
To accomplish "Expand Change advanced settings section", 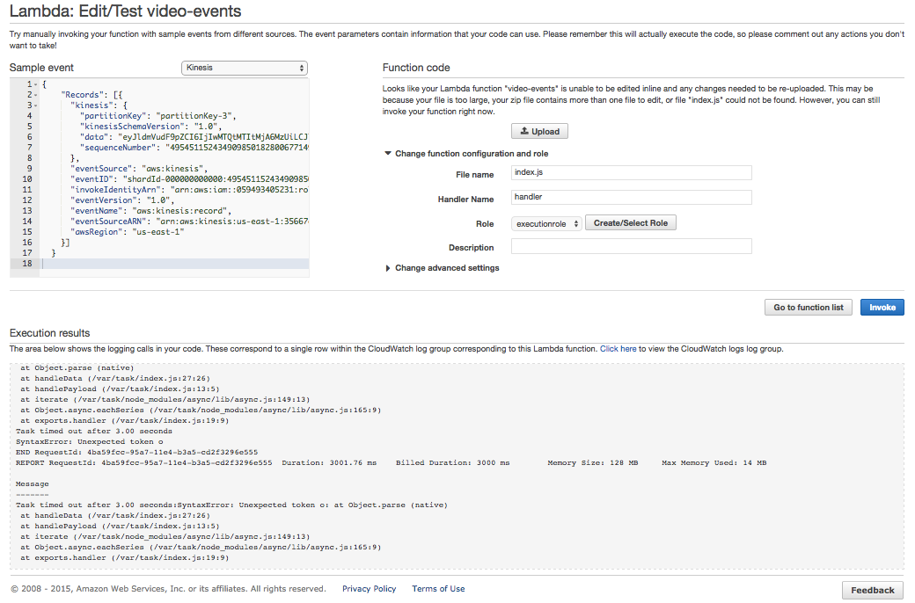I will tap(389, 268).
